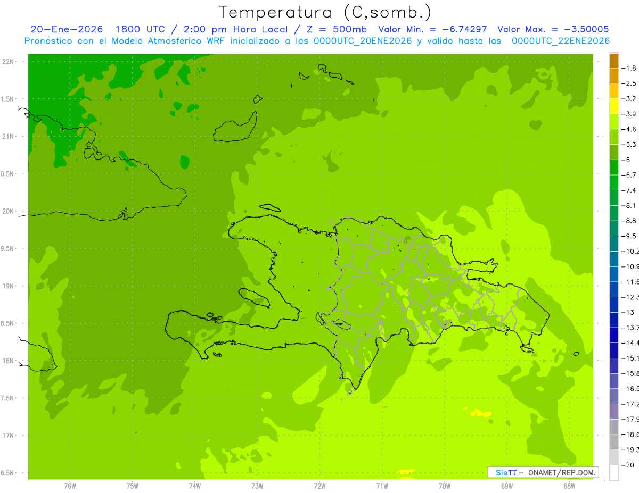
Task: Click the '69W' longitude label
Action: pos(507,486)
